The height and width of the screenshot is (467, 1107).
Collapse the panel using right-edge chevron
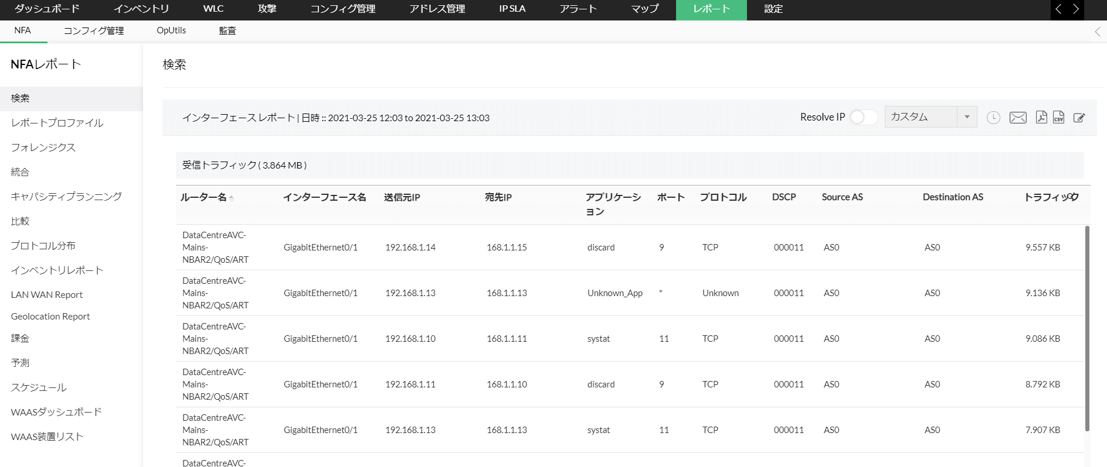[1098, 32]
